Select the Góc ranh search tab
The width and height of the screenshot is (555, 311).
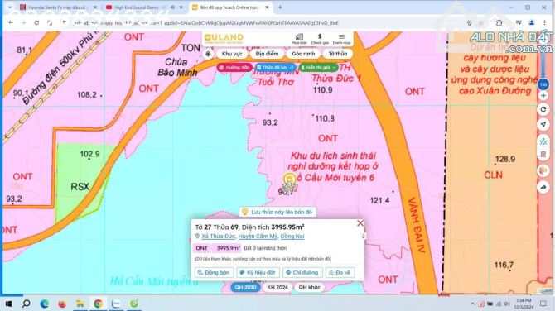(x=303, y=54)
